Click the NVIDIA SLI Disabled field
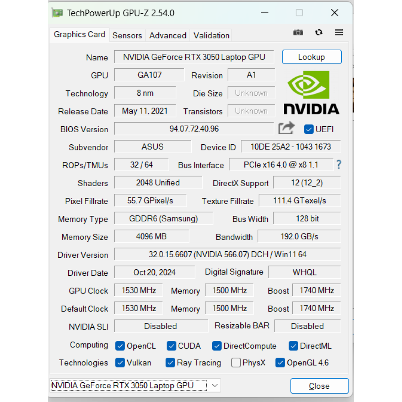The width and height of the screenshot is (402, 402). [x=161, y=326]
